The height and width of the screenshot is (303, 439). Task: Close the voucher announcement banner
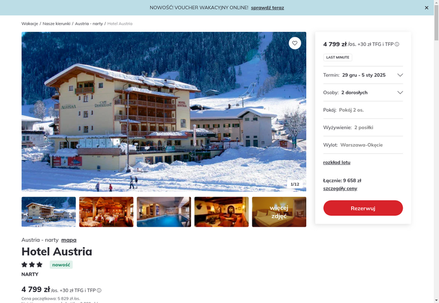pyautogui.click(x=426, y=8)
